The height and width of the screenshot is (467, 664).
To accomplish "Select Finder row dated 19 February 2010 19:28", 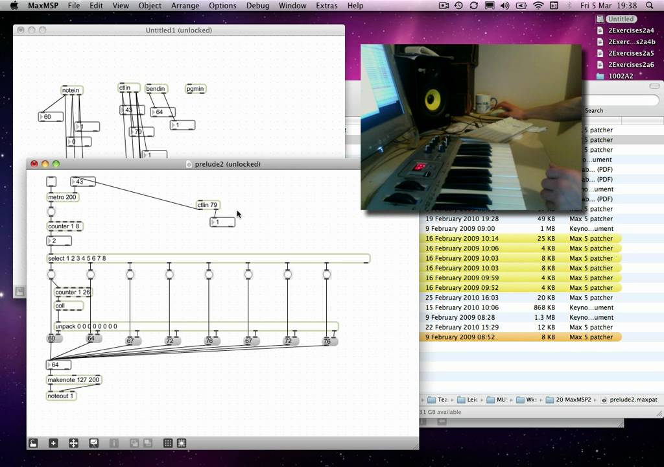I will click(x=521, y=219).
